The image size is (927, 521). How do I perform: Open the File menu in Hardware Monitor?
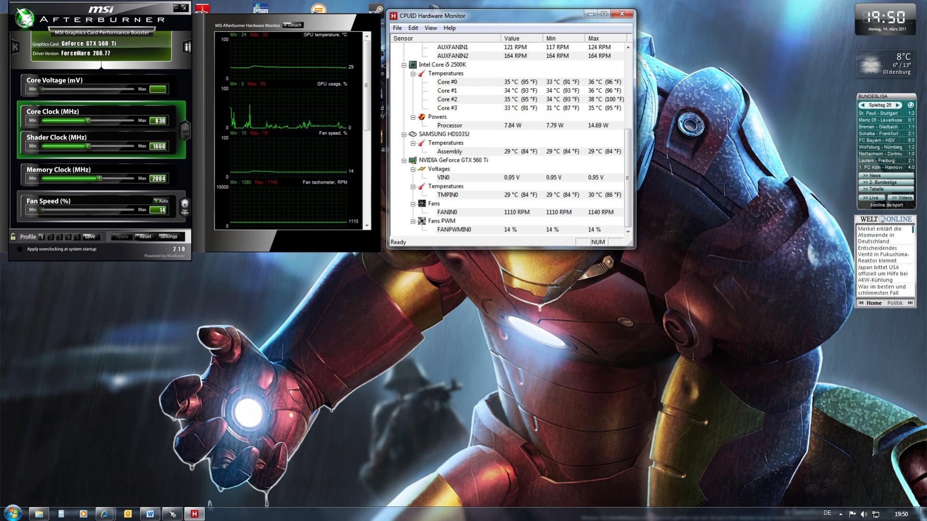pyautogui.click(x=397, y=28)
